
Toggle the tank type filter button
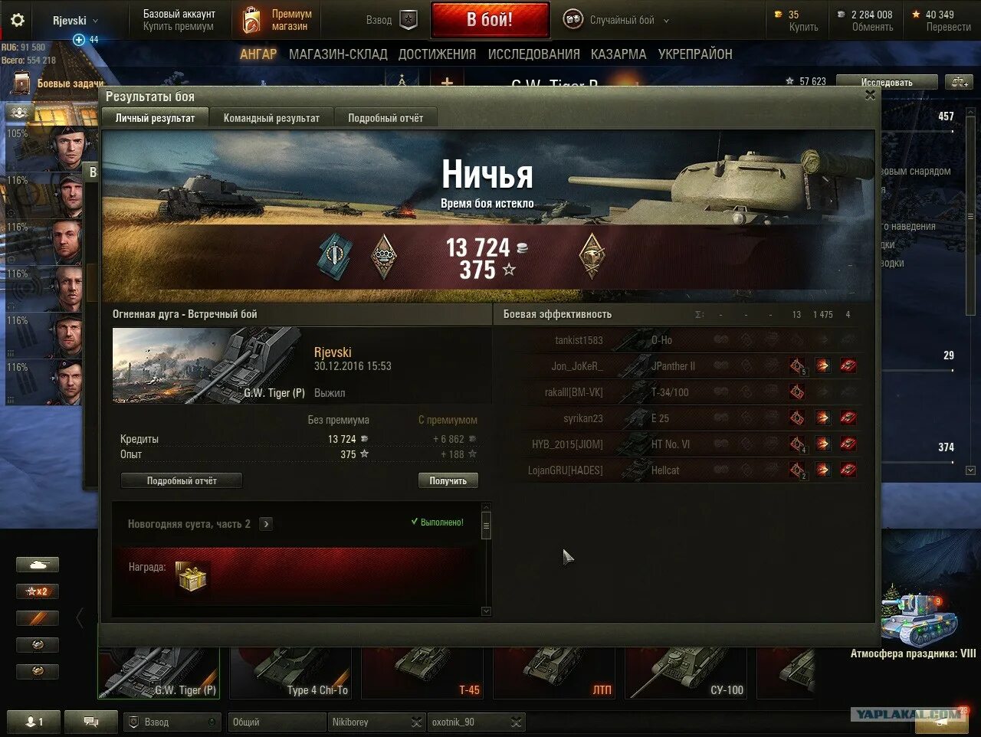pos(38,565)
